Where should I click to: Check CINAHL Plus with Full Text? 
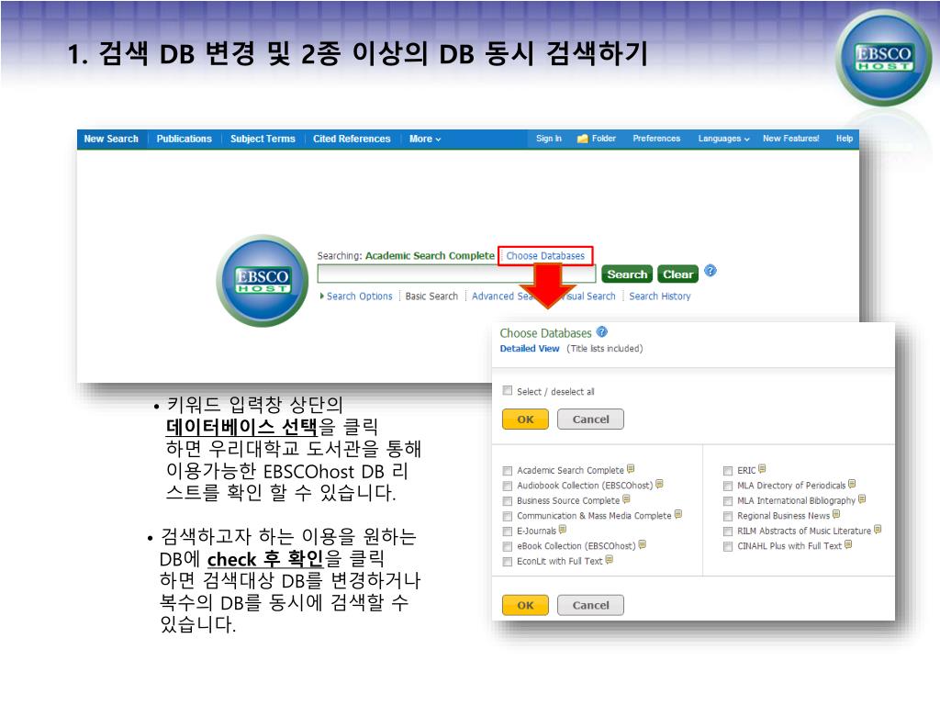coord(728,546)
